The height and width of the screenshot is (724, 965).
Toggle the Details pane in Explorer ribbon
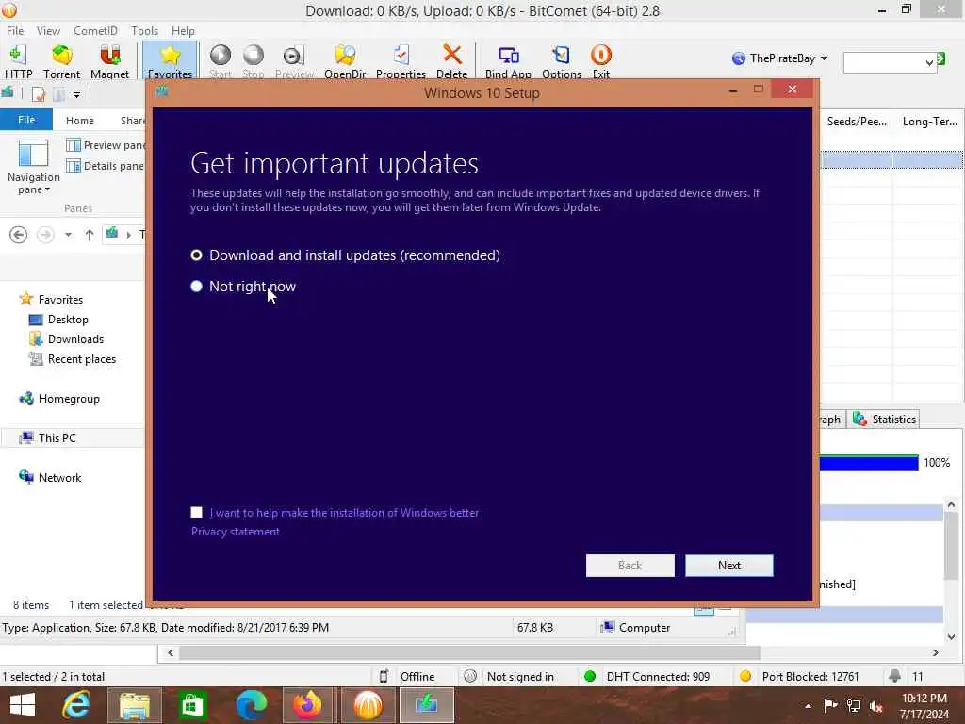pyautogui.click(x=106, y=166)
